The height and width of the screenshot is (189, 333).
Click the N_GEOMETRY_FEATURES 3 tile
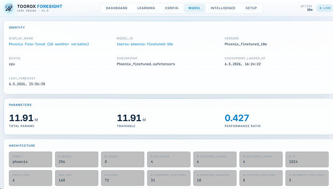pos(307,178)
